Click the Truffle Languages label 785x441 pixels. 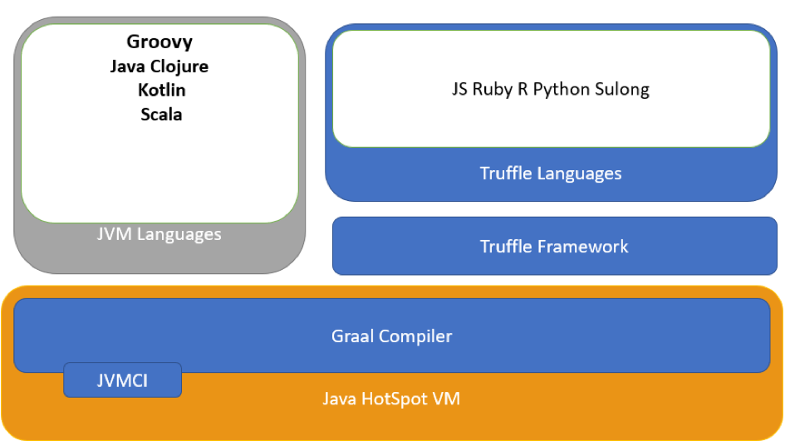[551, 174]
